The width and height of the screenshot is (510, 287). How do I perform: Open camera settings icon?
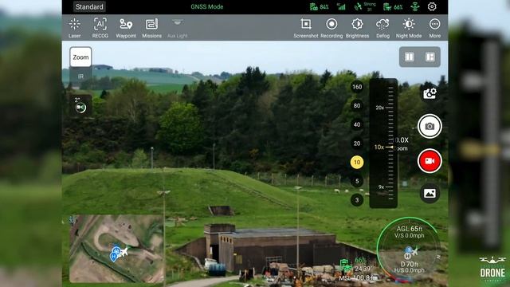pos(430,94)
